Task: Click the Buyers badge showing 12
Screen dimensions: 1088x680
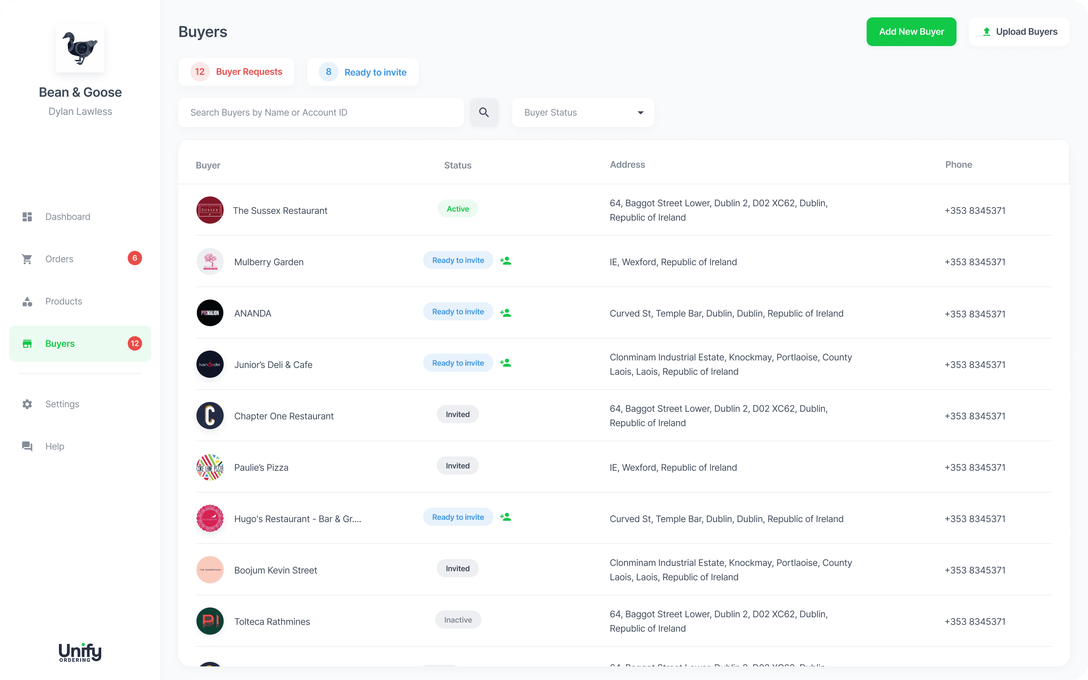Action: (x=134, y=344)
